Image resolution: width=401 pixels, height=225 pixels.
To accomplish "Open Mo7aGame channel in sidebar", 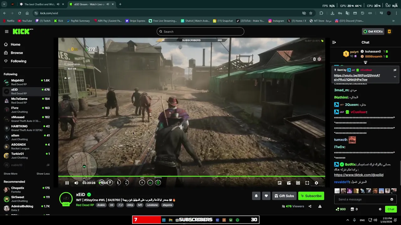I will (x=26, y=101).
